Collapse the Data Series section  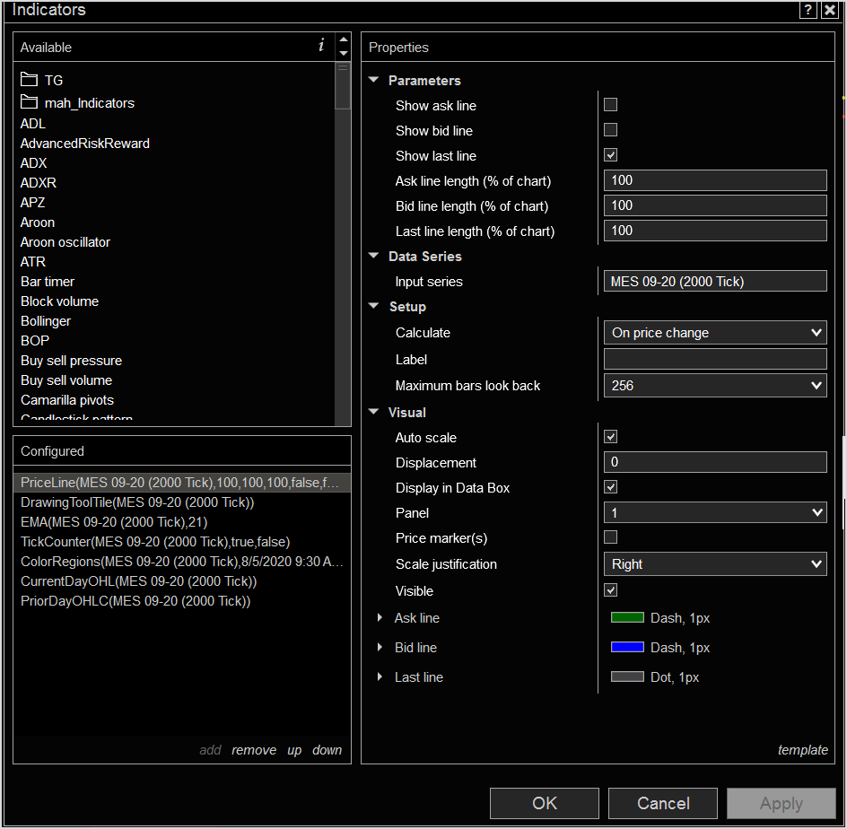[x=374, y=256]
